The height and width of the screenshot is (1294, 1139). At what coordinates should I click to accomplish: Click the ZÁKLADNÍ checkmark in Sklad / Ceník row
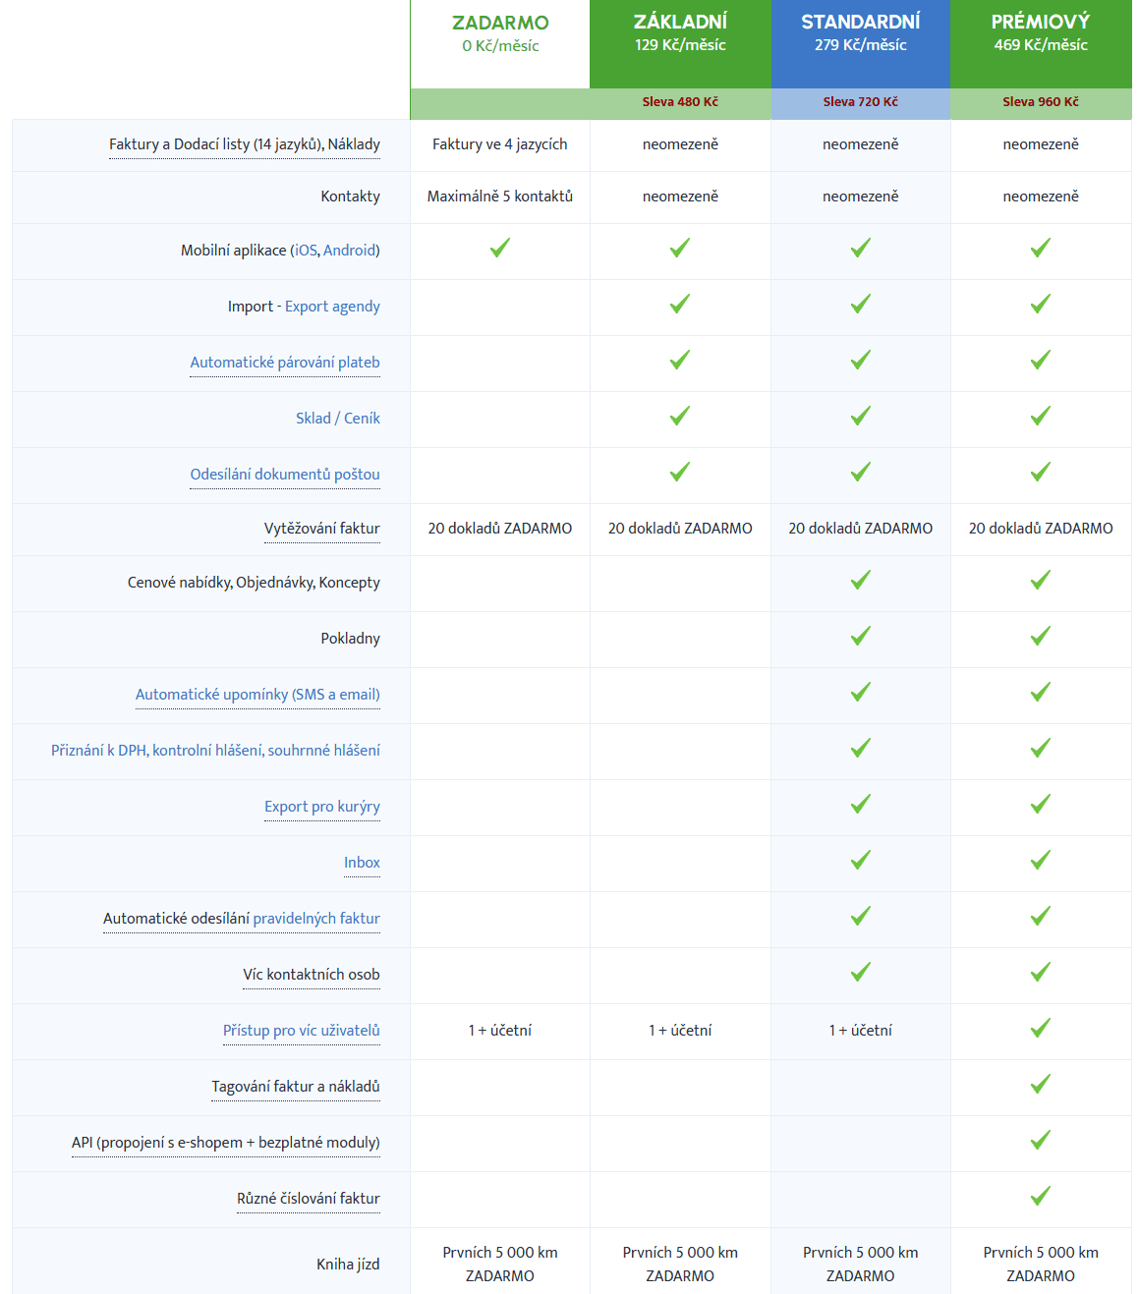[679, 417]
